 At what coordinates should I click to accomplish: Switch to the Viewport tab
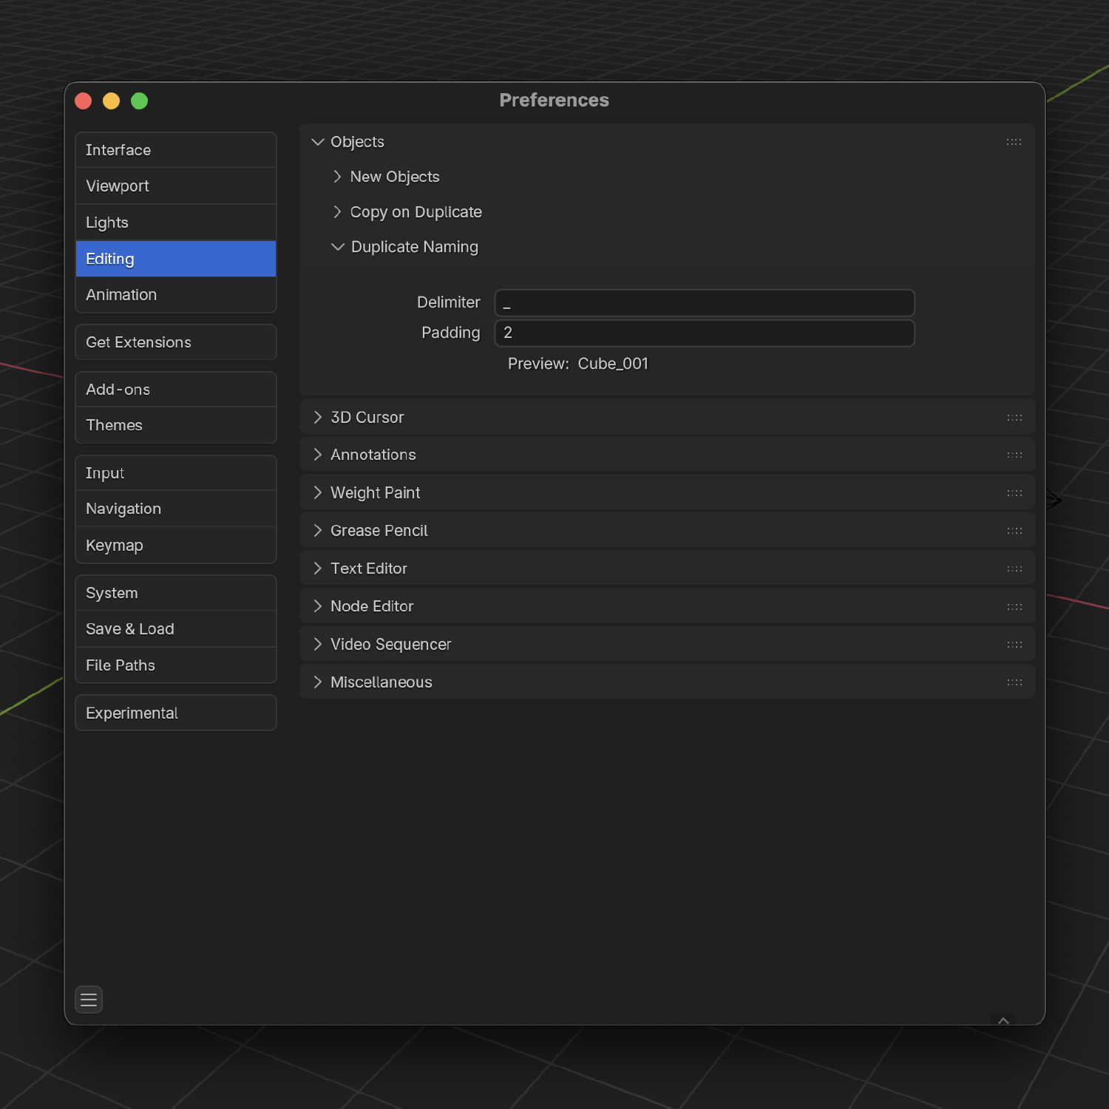click(x=176, y=186)
